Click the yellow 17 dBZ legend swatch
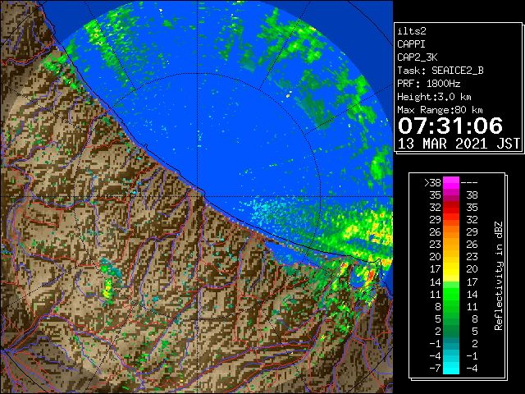The height and width of the screenshot is (394, 525). pyautogui.click(x=451, y=269)
